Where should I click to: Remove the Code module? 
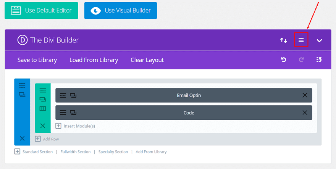coord(305,113)
